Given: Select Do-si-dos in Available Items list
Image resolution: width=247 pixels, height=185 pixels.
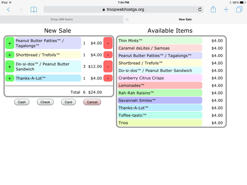Looking at the screenshot, I should [160, 71].
